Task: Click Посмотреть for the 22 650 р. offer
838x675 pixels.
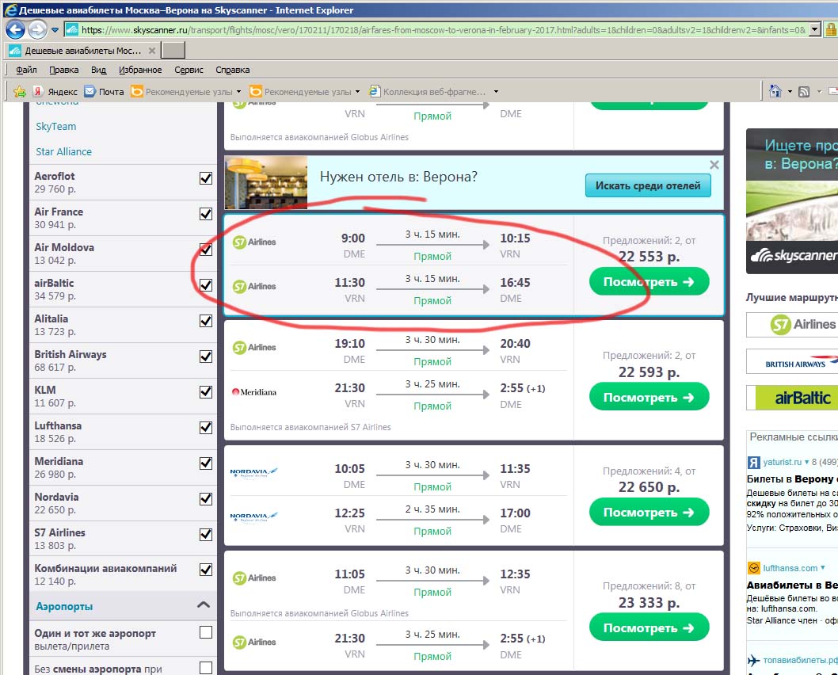Action: tap(649, 512)
